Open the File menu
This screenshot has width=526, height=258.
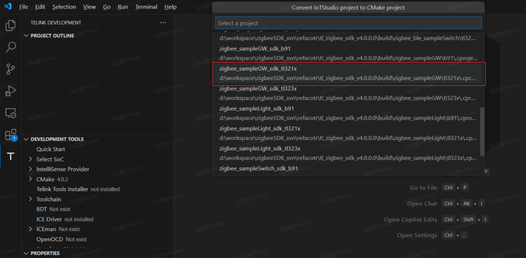pyautogui.click(x=24, y=7)
